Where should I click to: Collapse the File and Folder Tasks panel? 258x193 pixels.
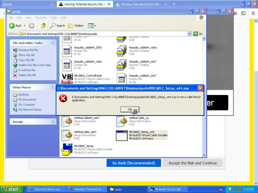click(53, 42)
